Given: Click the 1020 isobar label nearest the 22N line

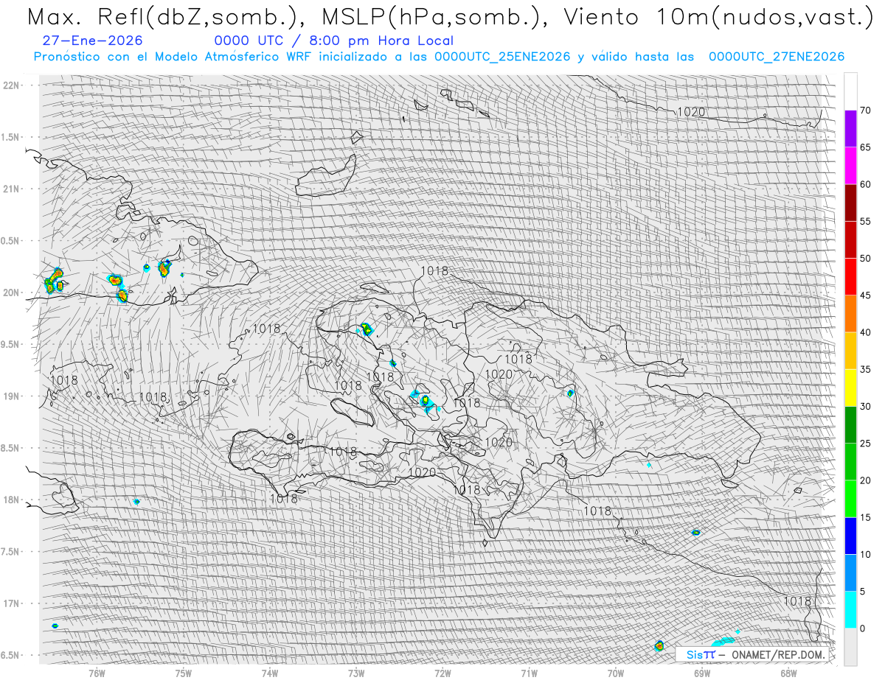Looking at the screenshot, I should (691, 112).
